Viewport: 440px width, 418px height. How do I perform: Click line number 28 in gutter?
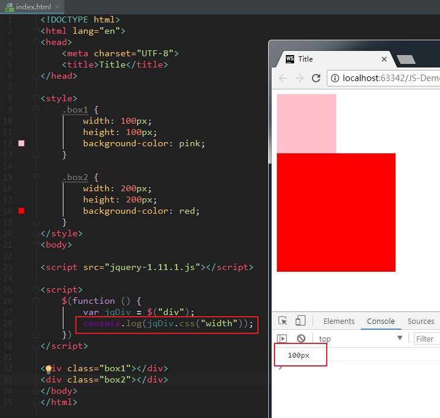pyautogui.click(x=8, y=324)
